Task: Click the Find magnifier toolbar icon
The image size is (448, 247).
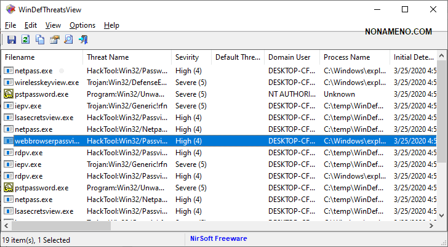Action: [69, 40]
